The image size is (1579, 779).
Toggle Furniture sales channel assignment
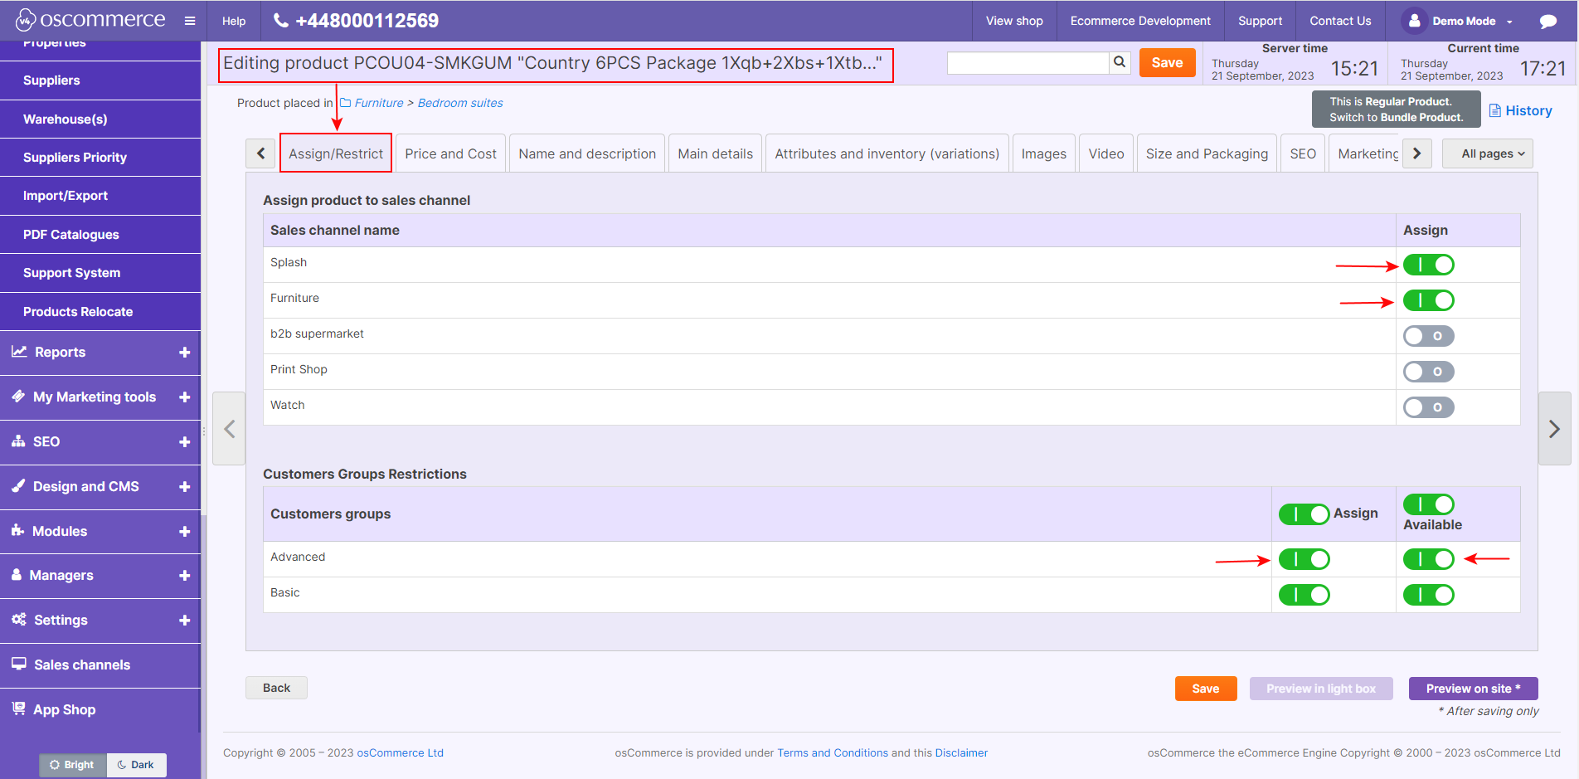pos(1429,300)
